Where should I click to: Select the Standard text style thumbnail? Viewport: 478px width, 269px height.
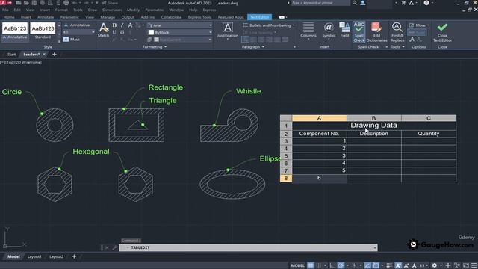(43, 31)
